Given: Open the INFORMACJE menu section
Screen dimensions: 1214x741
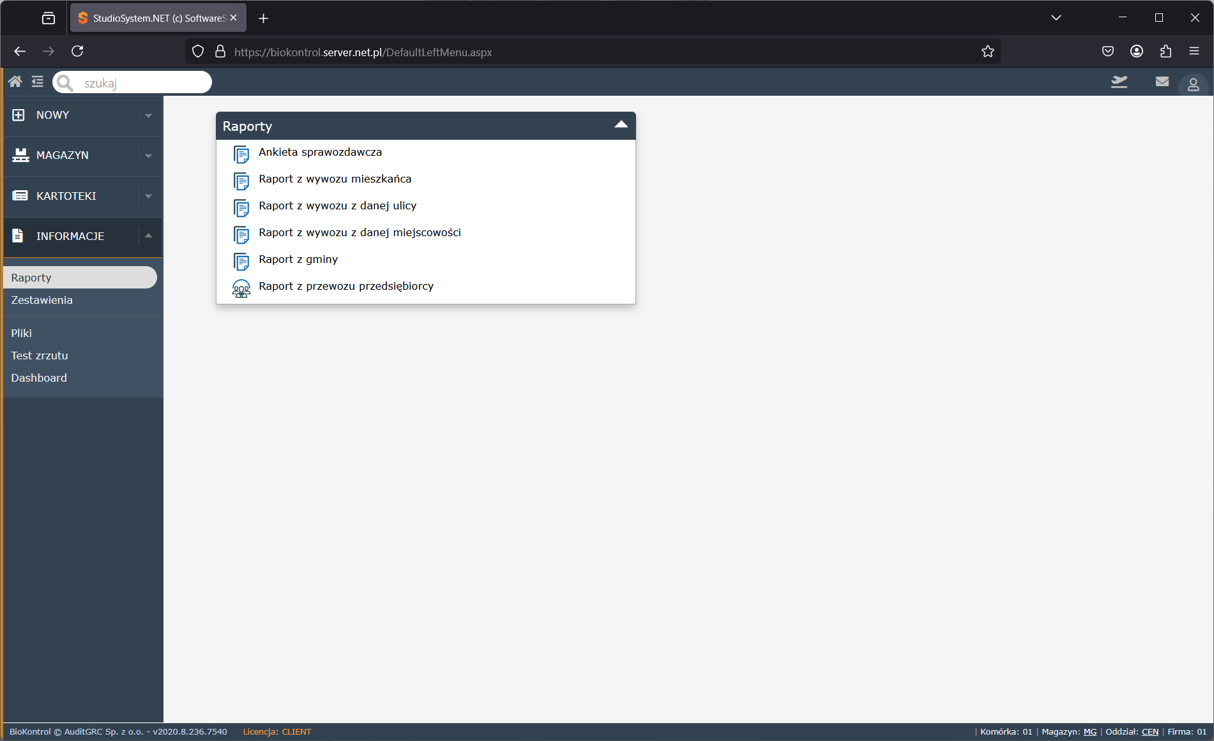Looking at the screenshot, I should point(82,236).
